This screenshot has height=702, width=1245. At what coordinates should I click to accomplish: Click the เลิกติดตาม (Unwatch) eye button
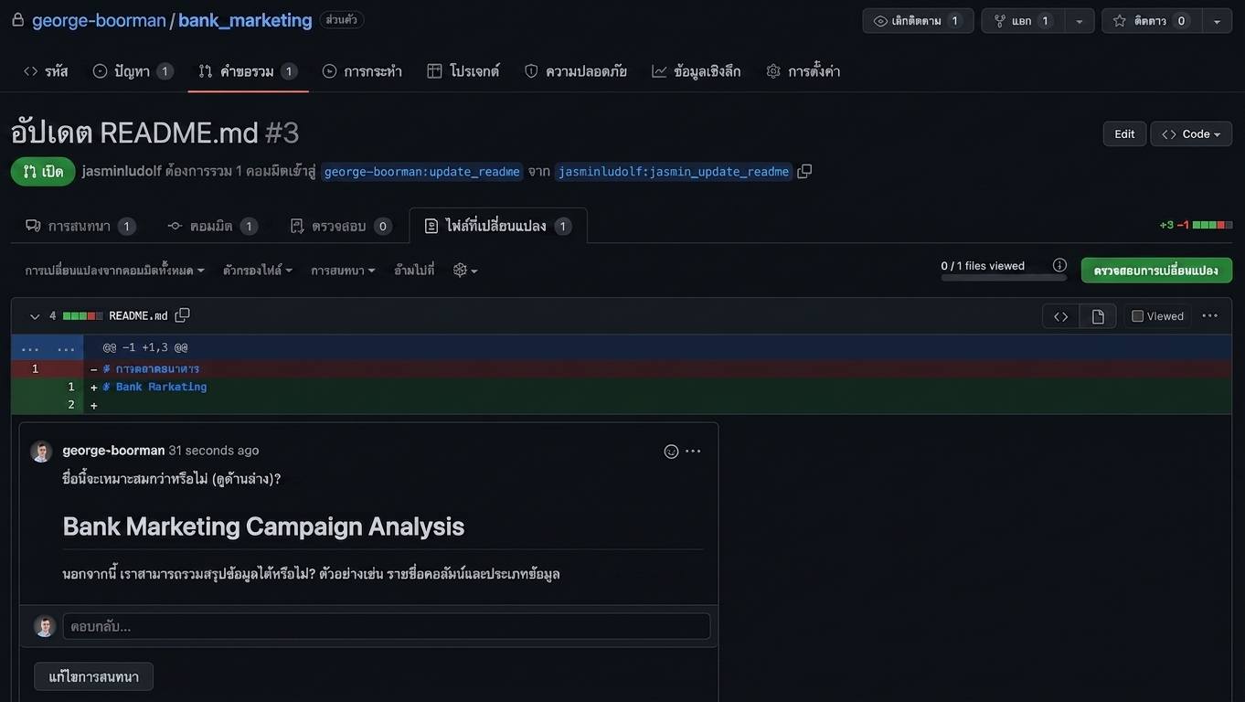pos(918,21)
